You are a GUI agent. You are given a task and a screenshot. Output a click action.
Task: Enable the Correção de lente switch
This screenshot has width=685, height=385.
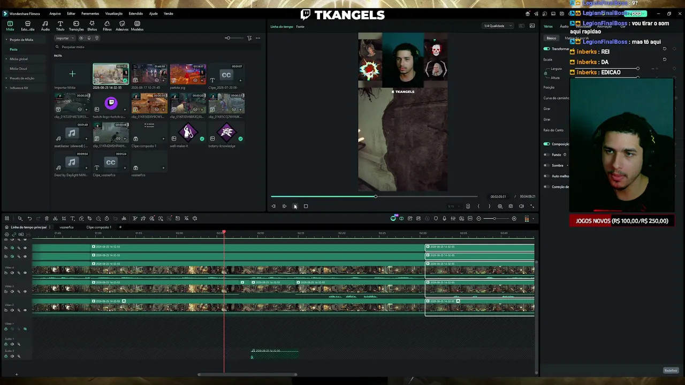[546, 187]
